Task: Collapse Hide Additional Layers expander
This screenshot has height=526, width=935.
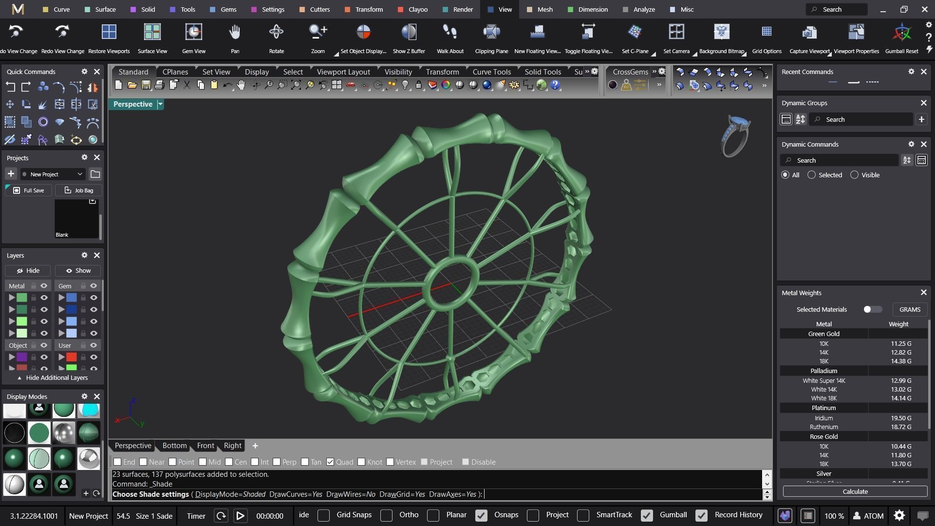Action: tap(53, 378)
